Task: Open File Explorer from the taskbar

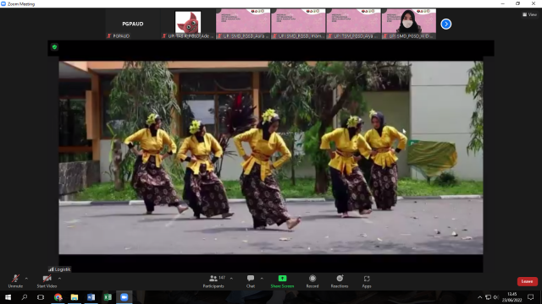Action: [75, 297]
